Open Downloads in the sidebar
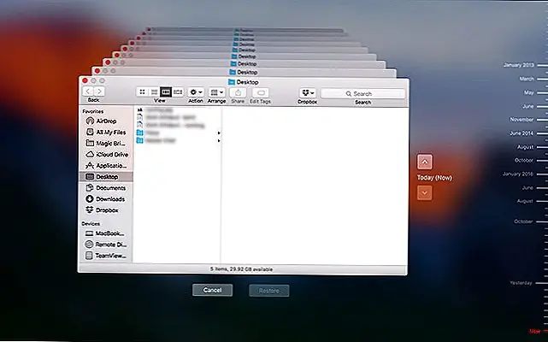 pyautogui.click(x=106, y=199)
